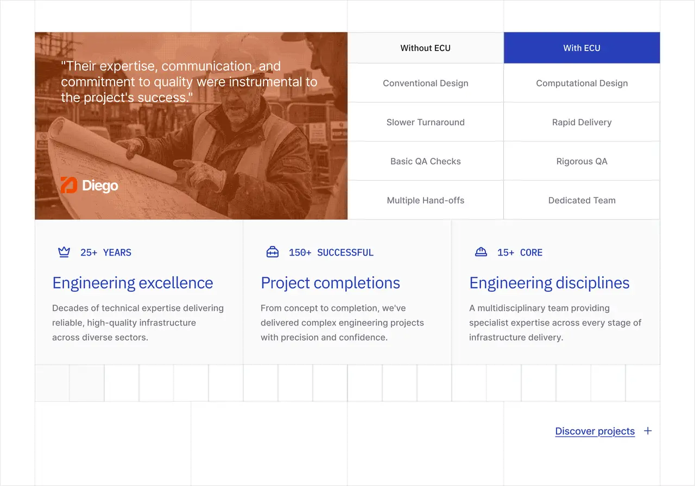Screen dimensions: 695x486
Task: Click the testimonial quote text
Action: tap(189, 82)
